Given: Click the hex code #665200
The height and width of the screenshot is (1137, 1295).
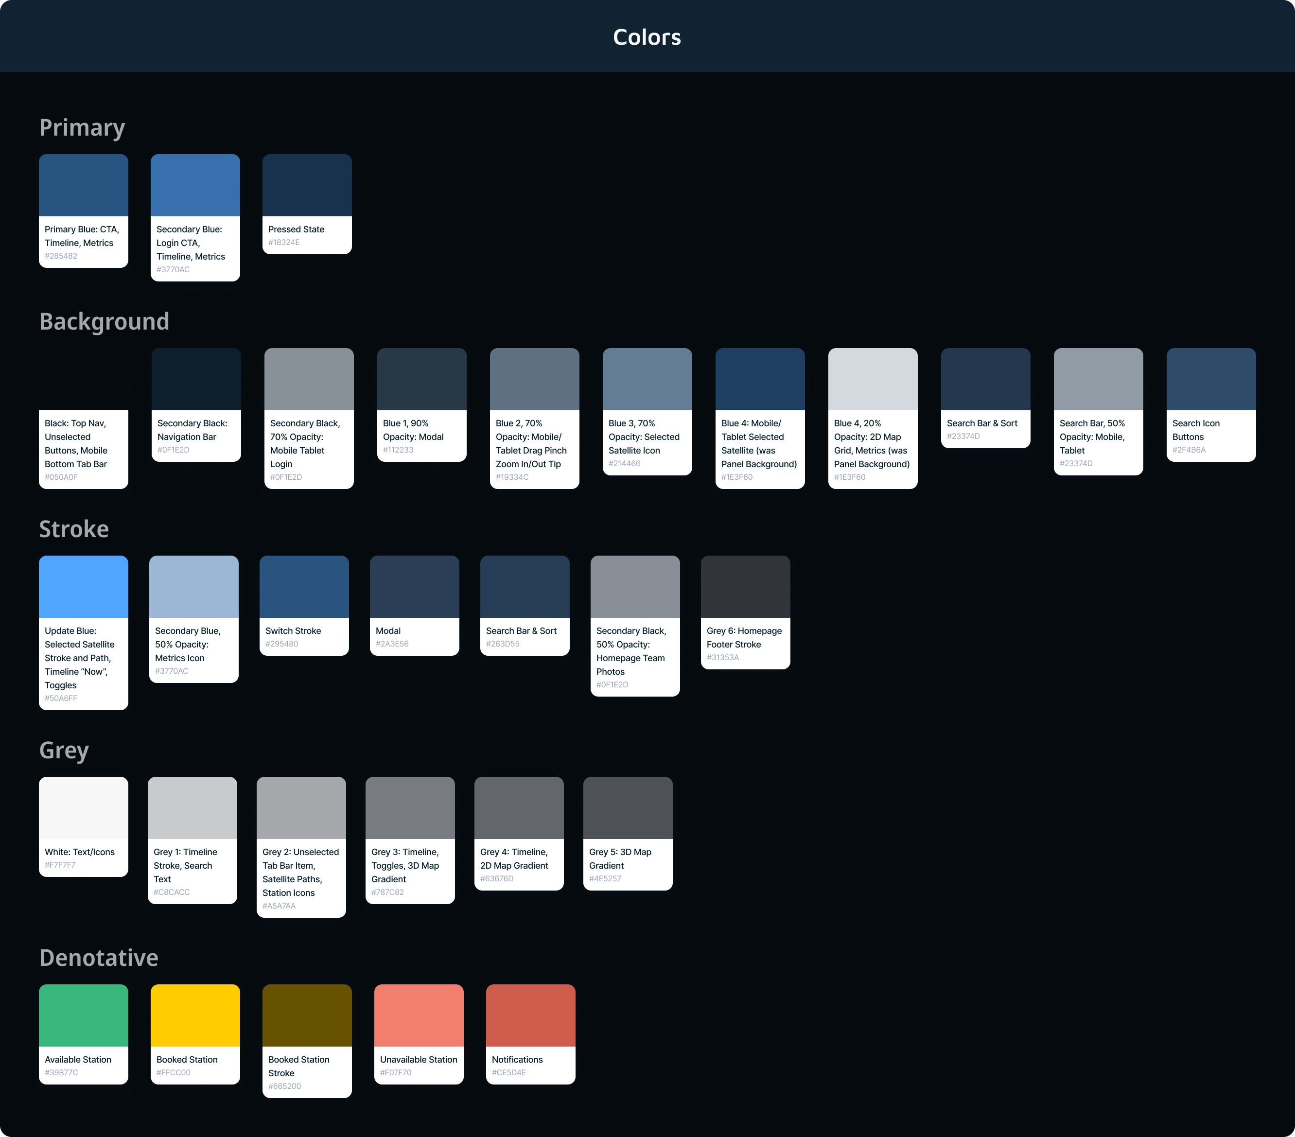Looking at the screenshot, I should pos(284,1086).
